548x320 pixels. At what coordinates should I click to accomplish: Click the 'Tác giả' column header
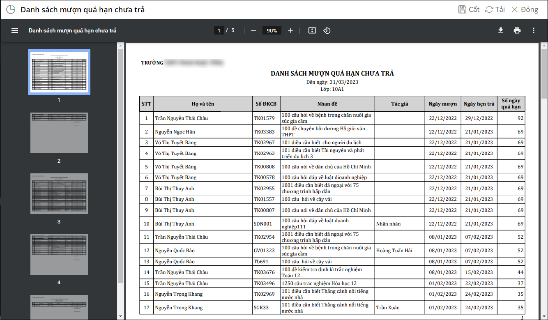(400, 104)
